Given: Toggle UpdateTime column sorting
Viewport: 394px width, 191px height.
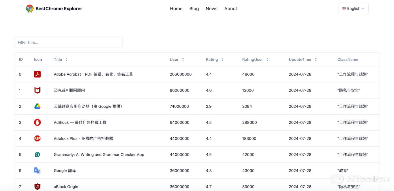Looking at the screenshot, I should click(316, 59).
